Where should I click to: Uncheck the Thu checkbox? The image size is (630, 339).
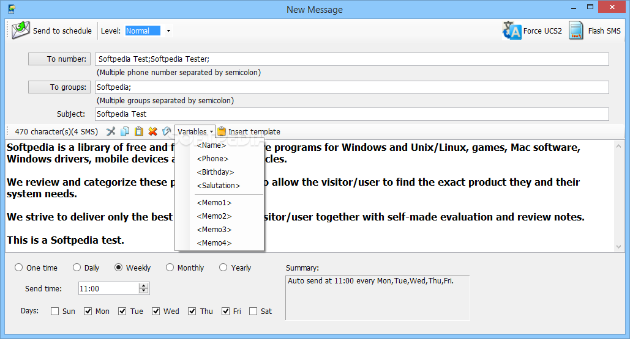(192, 312)
